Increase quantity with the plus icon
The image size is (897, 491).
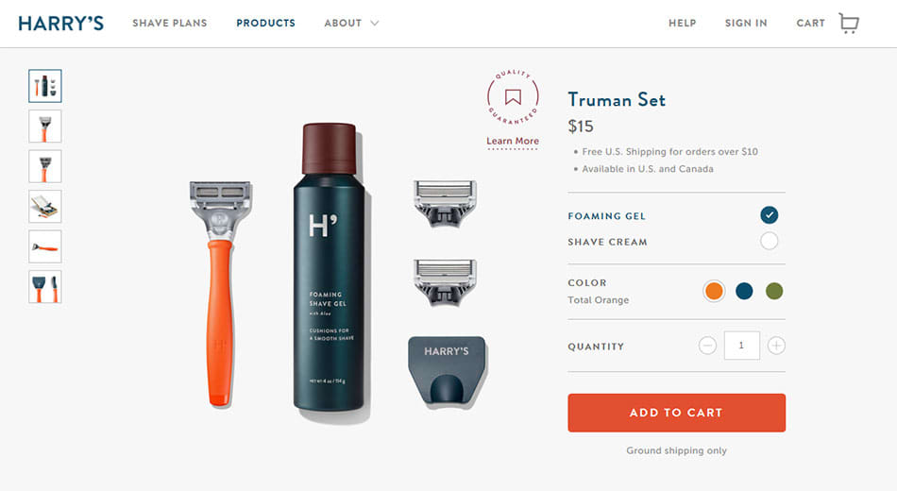[776, 346]
